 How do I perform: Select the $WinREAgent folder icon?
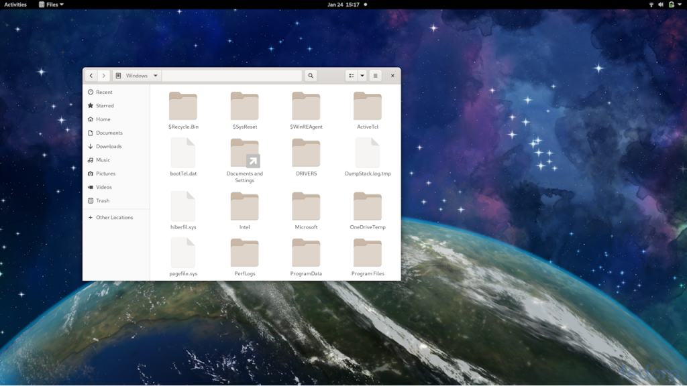[x=306, y=106]
